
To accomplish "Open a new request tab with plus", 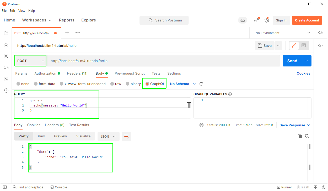I will click(67, 33).
